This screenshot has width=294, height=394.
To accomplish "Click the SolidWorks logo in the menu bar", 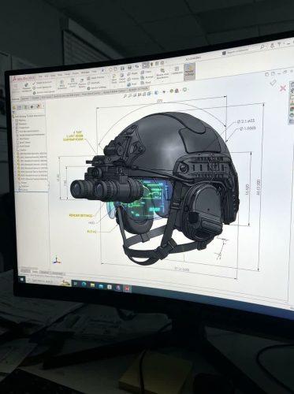I will (x=24, y=78).
